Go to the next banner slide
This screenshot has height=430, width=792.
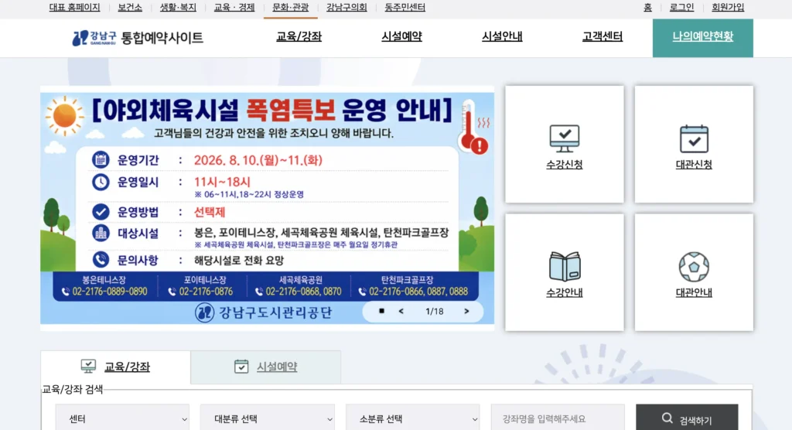(466, 311)
